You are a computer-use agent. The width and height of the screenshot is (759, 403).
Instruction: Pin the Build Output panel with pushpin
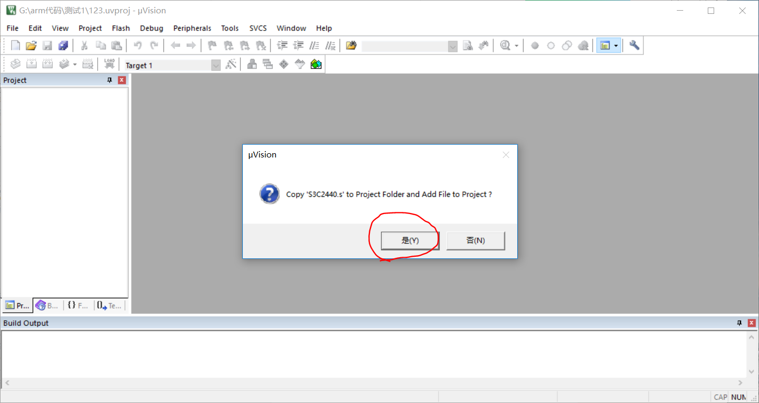point(739,323)
